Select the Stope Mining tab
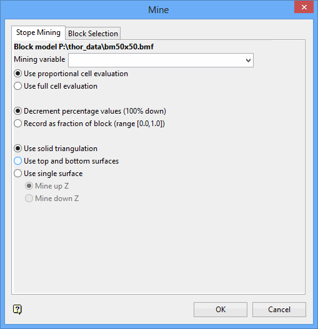The width and height of the screenshot is (318, 329). 38,32
